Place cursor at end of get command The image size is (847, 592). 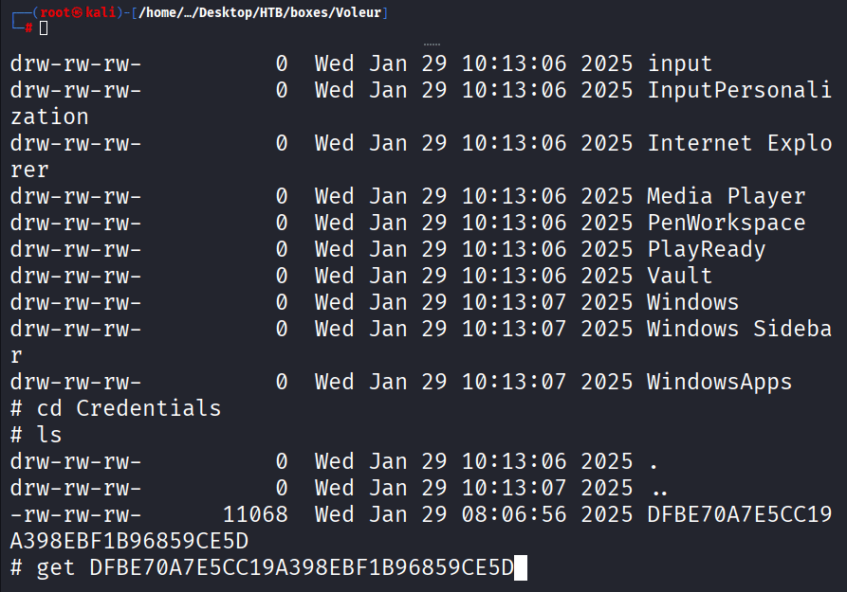pyautogui.click(x=518, y=568)
